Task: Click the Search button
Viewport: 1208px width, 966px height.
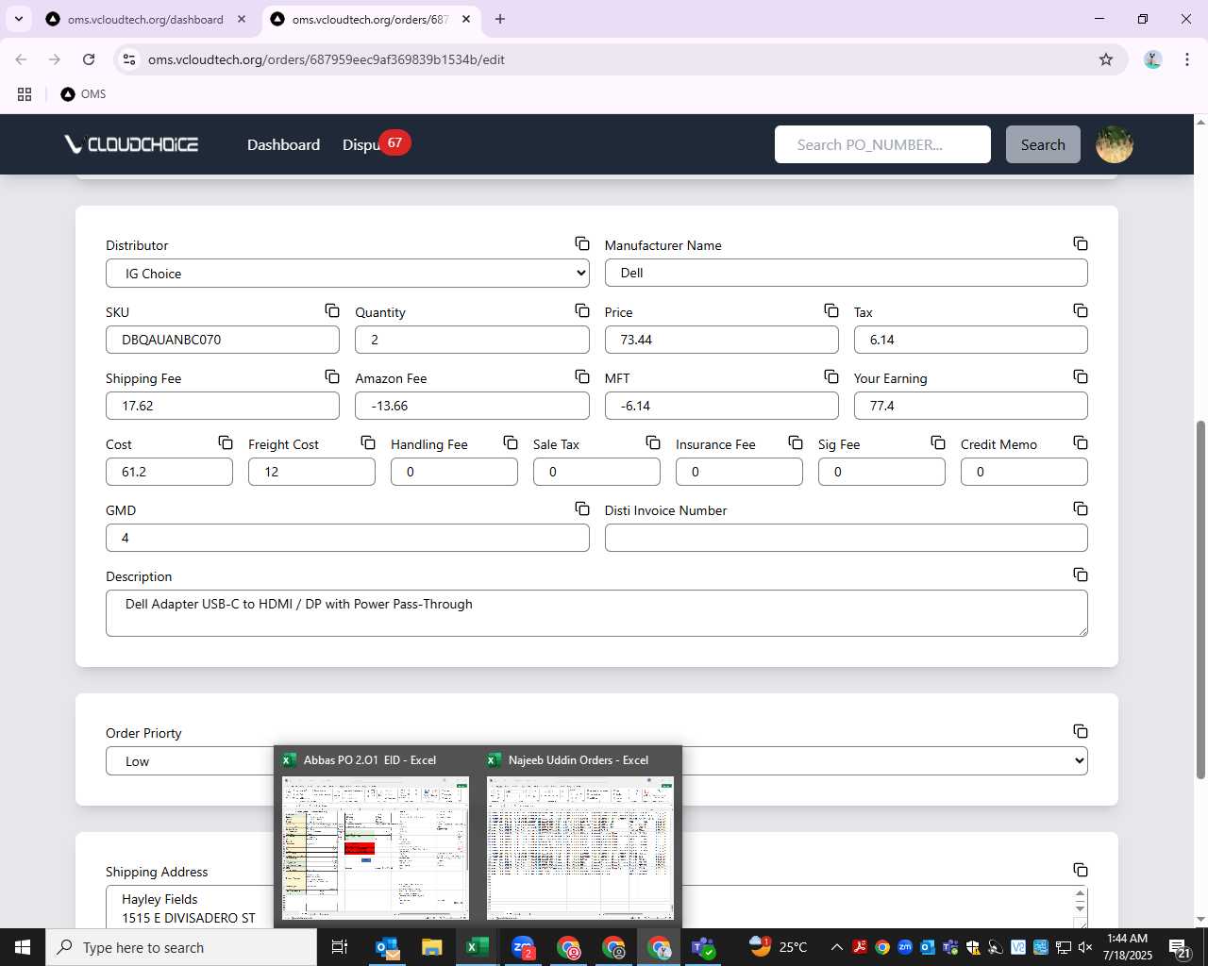Action: [x=1043, y=144]
